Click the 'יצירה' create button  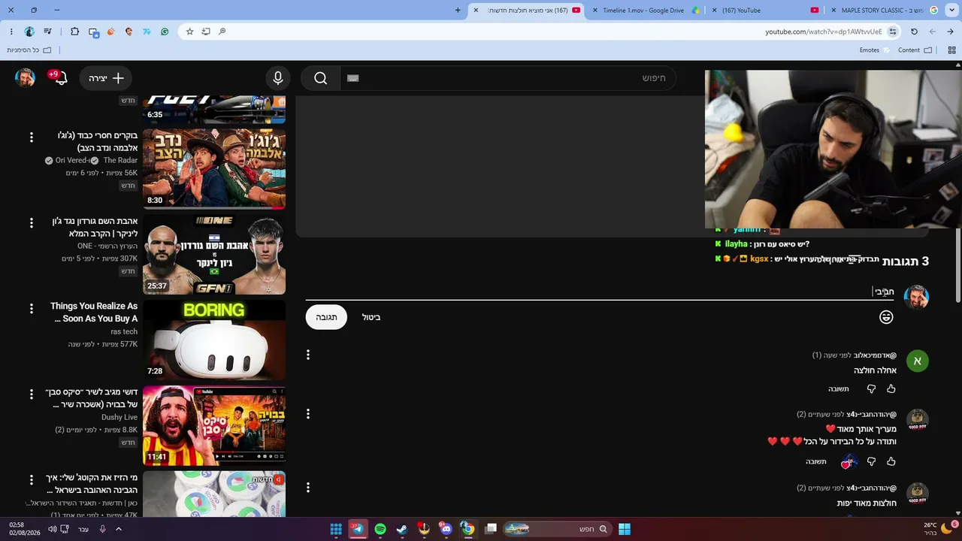coord(106,78)
